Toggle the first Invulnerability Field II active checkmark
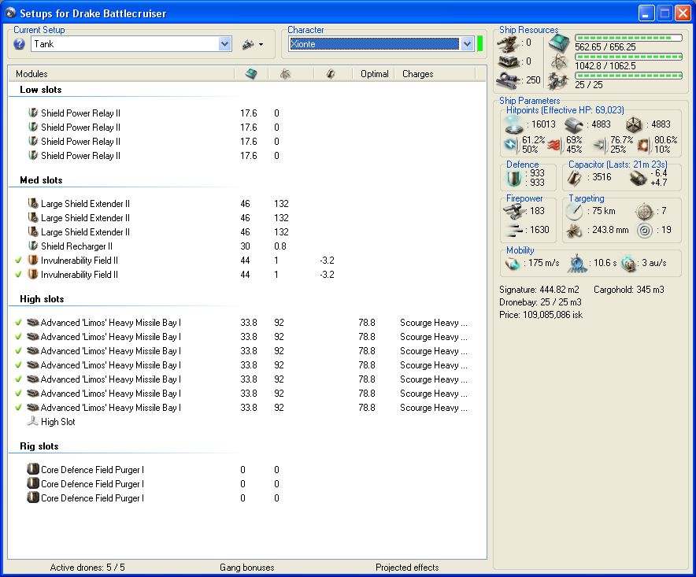696x577 pixels. coord(18,261)
